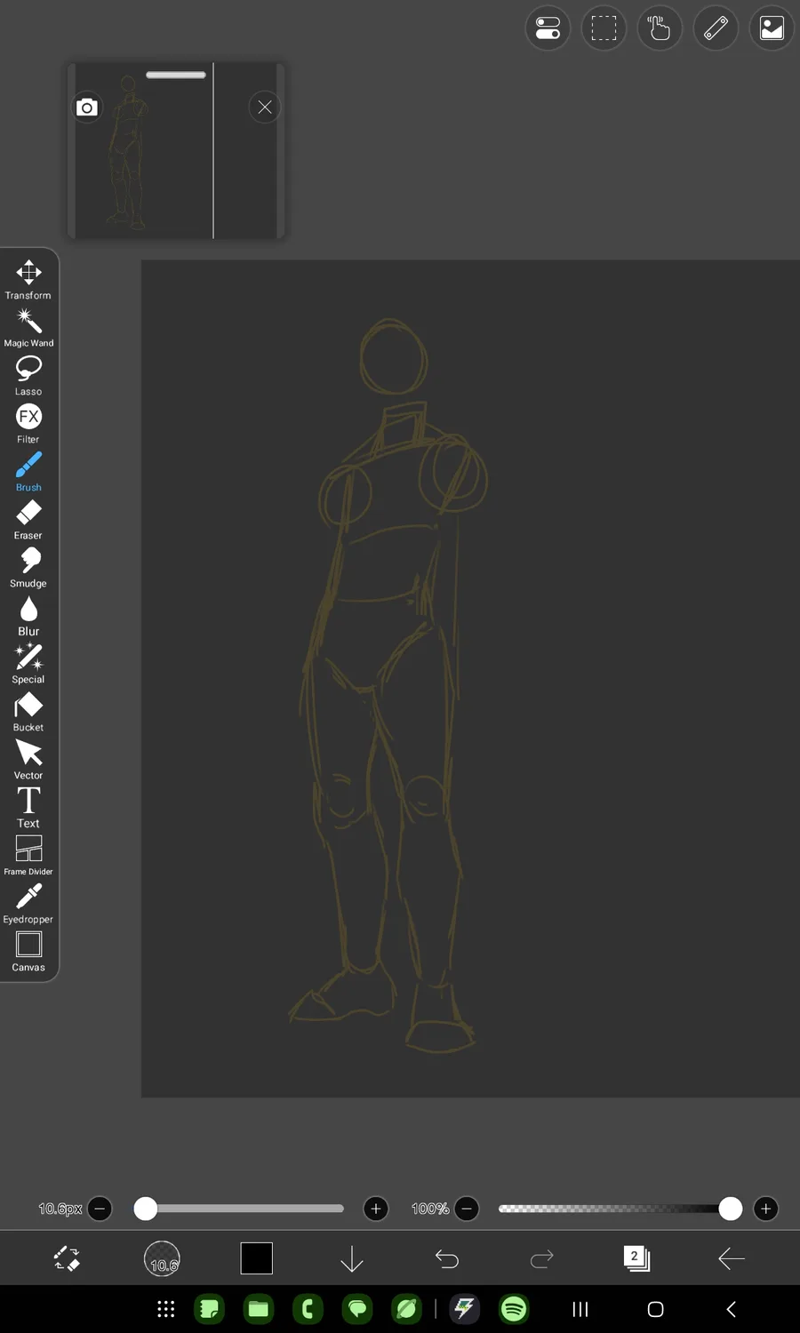Tap the reference window top drag handle
Image resolution: width=800 pixels, height=1333 pixels.
(x=176, y=76)
